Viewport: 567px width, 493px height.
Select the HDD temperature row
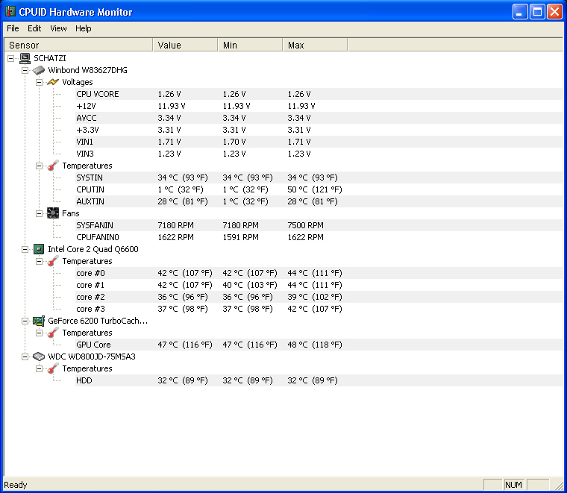click(x=319, y=380)
